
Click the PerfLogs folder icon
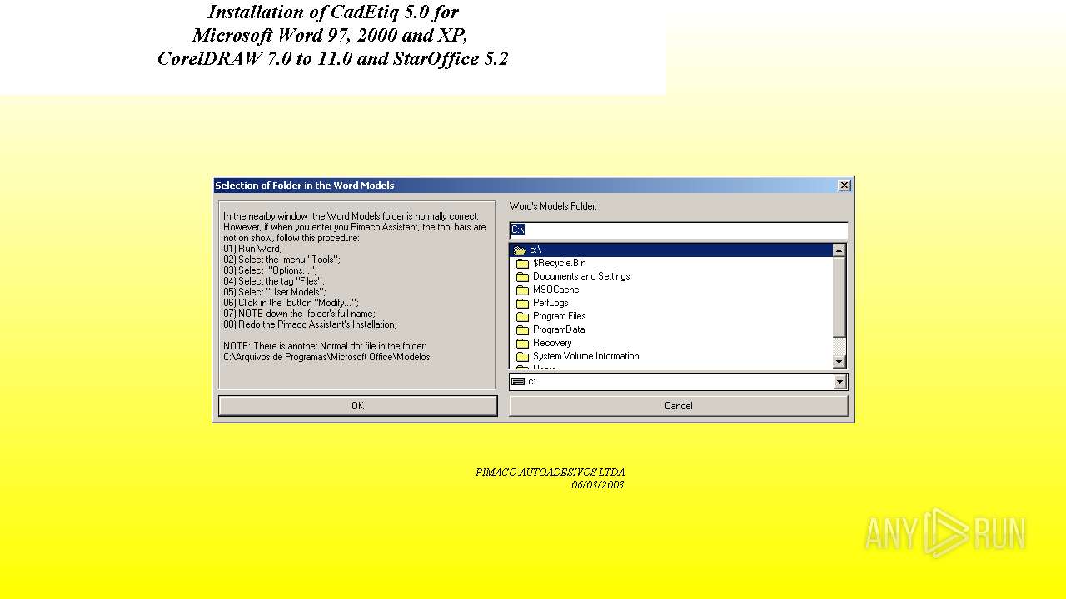click(x=523, y=304)
